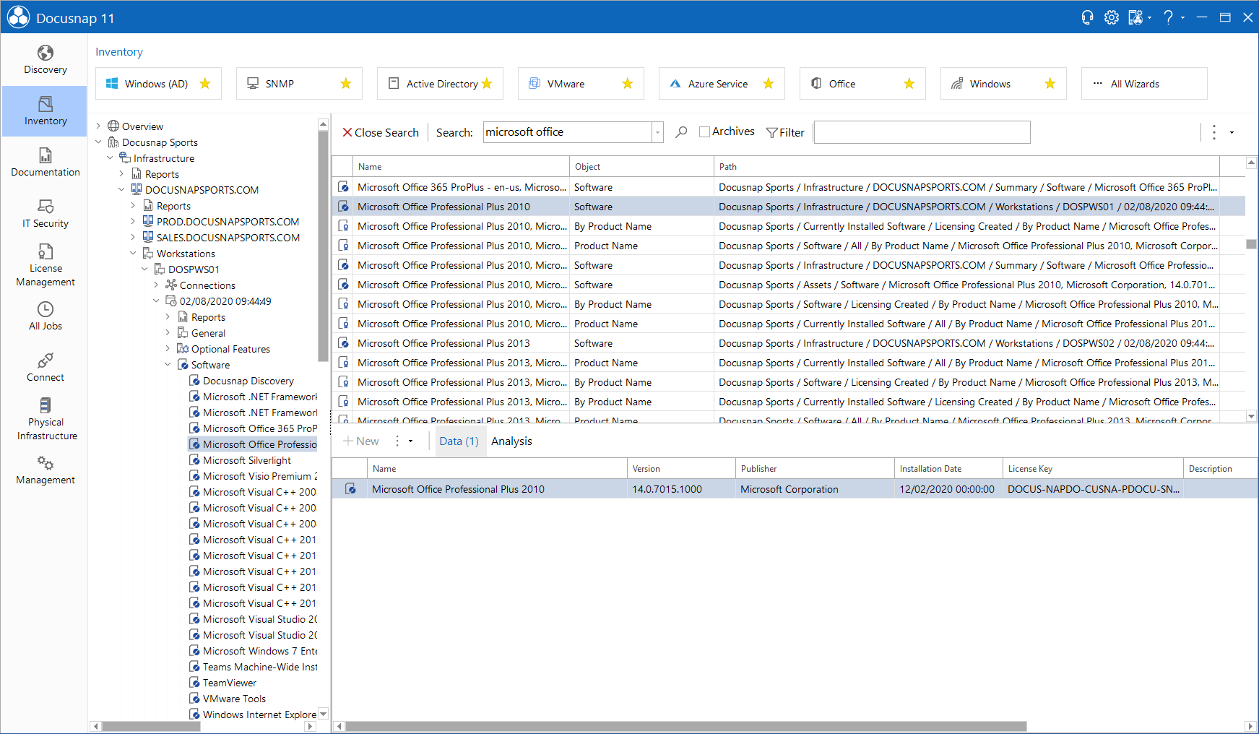1259x734 pixels.
Task: Click the tree horizontal scrollbar
Action: pyautogui.click(x=152, y=727)
